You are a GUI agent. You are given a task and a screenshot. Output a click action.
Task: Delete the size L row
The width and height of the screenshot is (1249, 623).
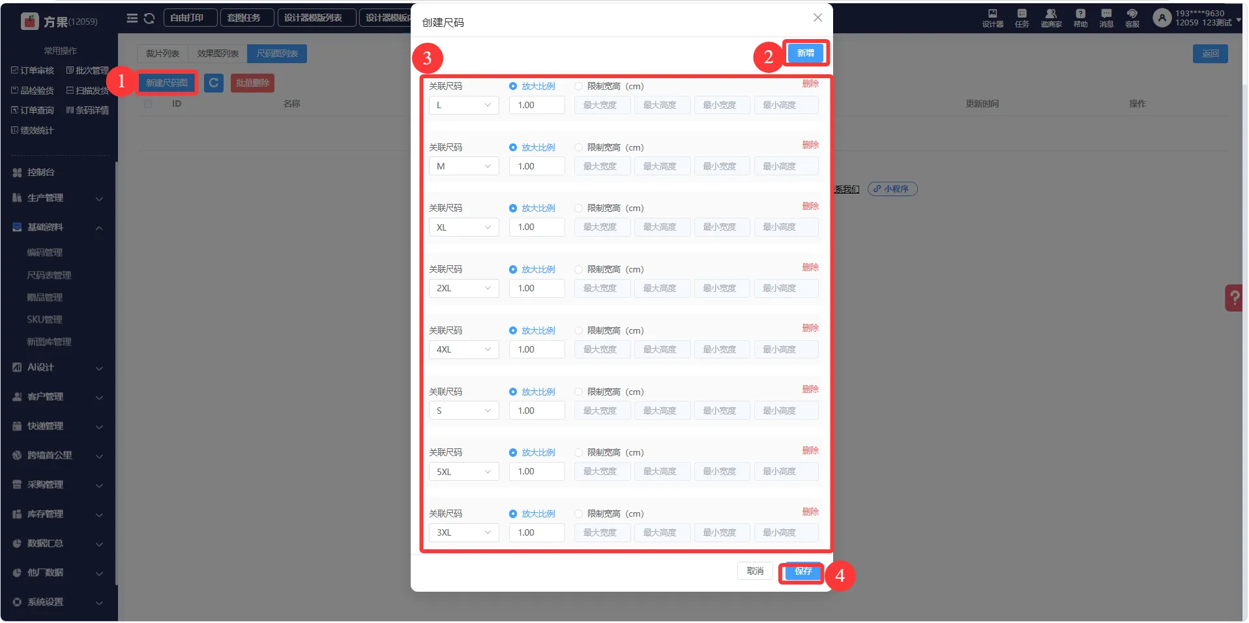[x=810, y=83]
